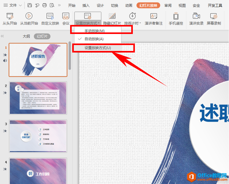
Task: Expand the 设置放映方式 dropdown arrow
Action: (99, 23)
